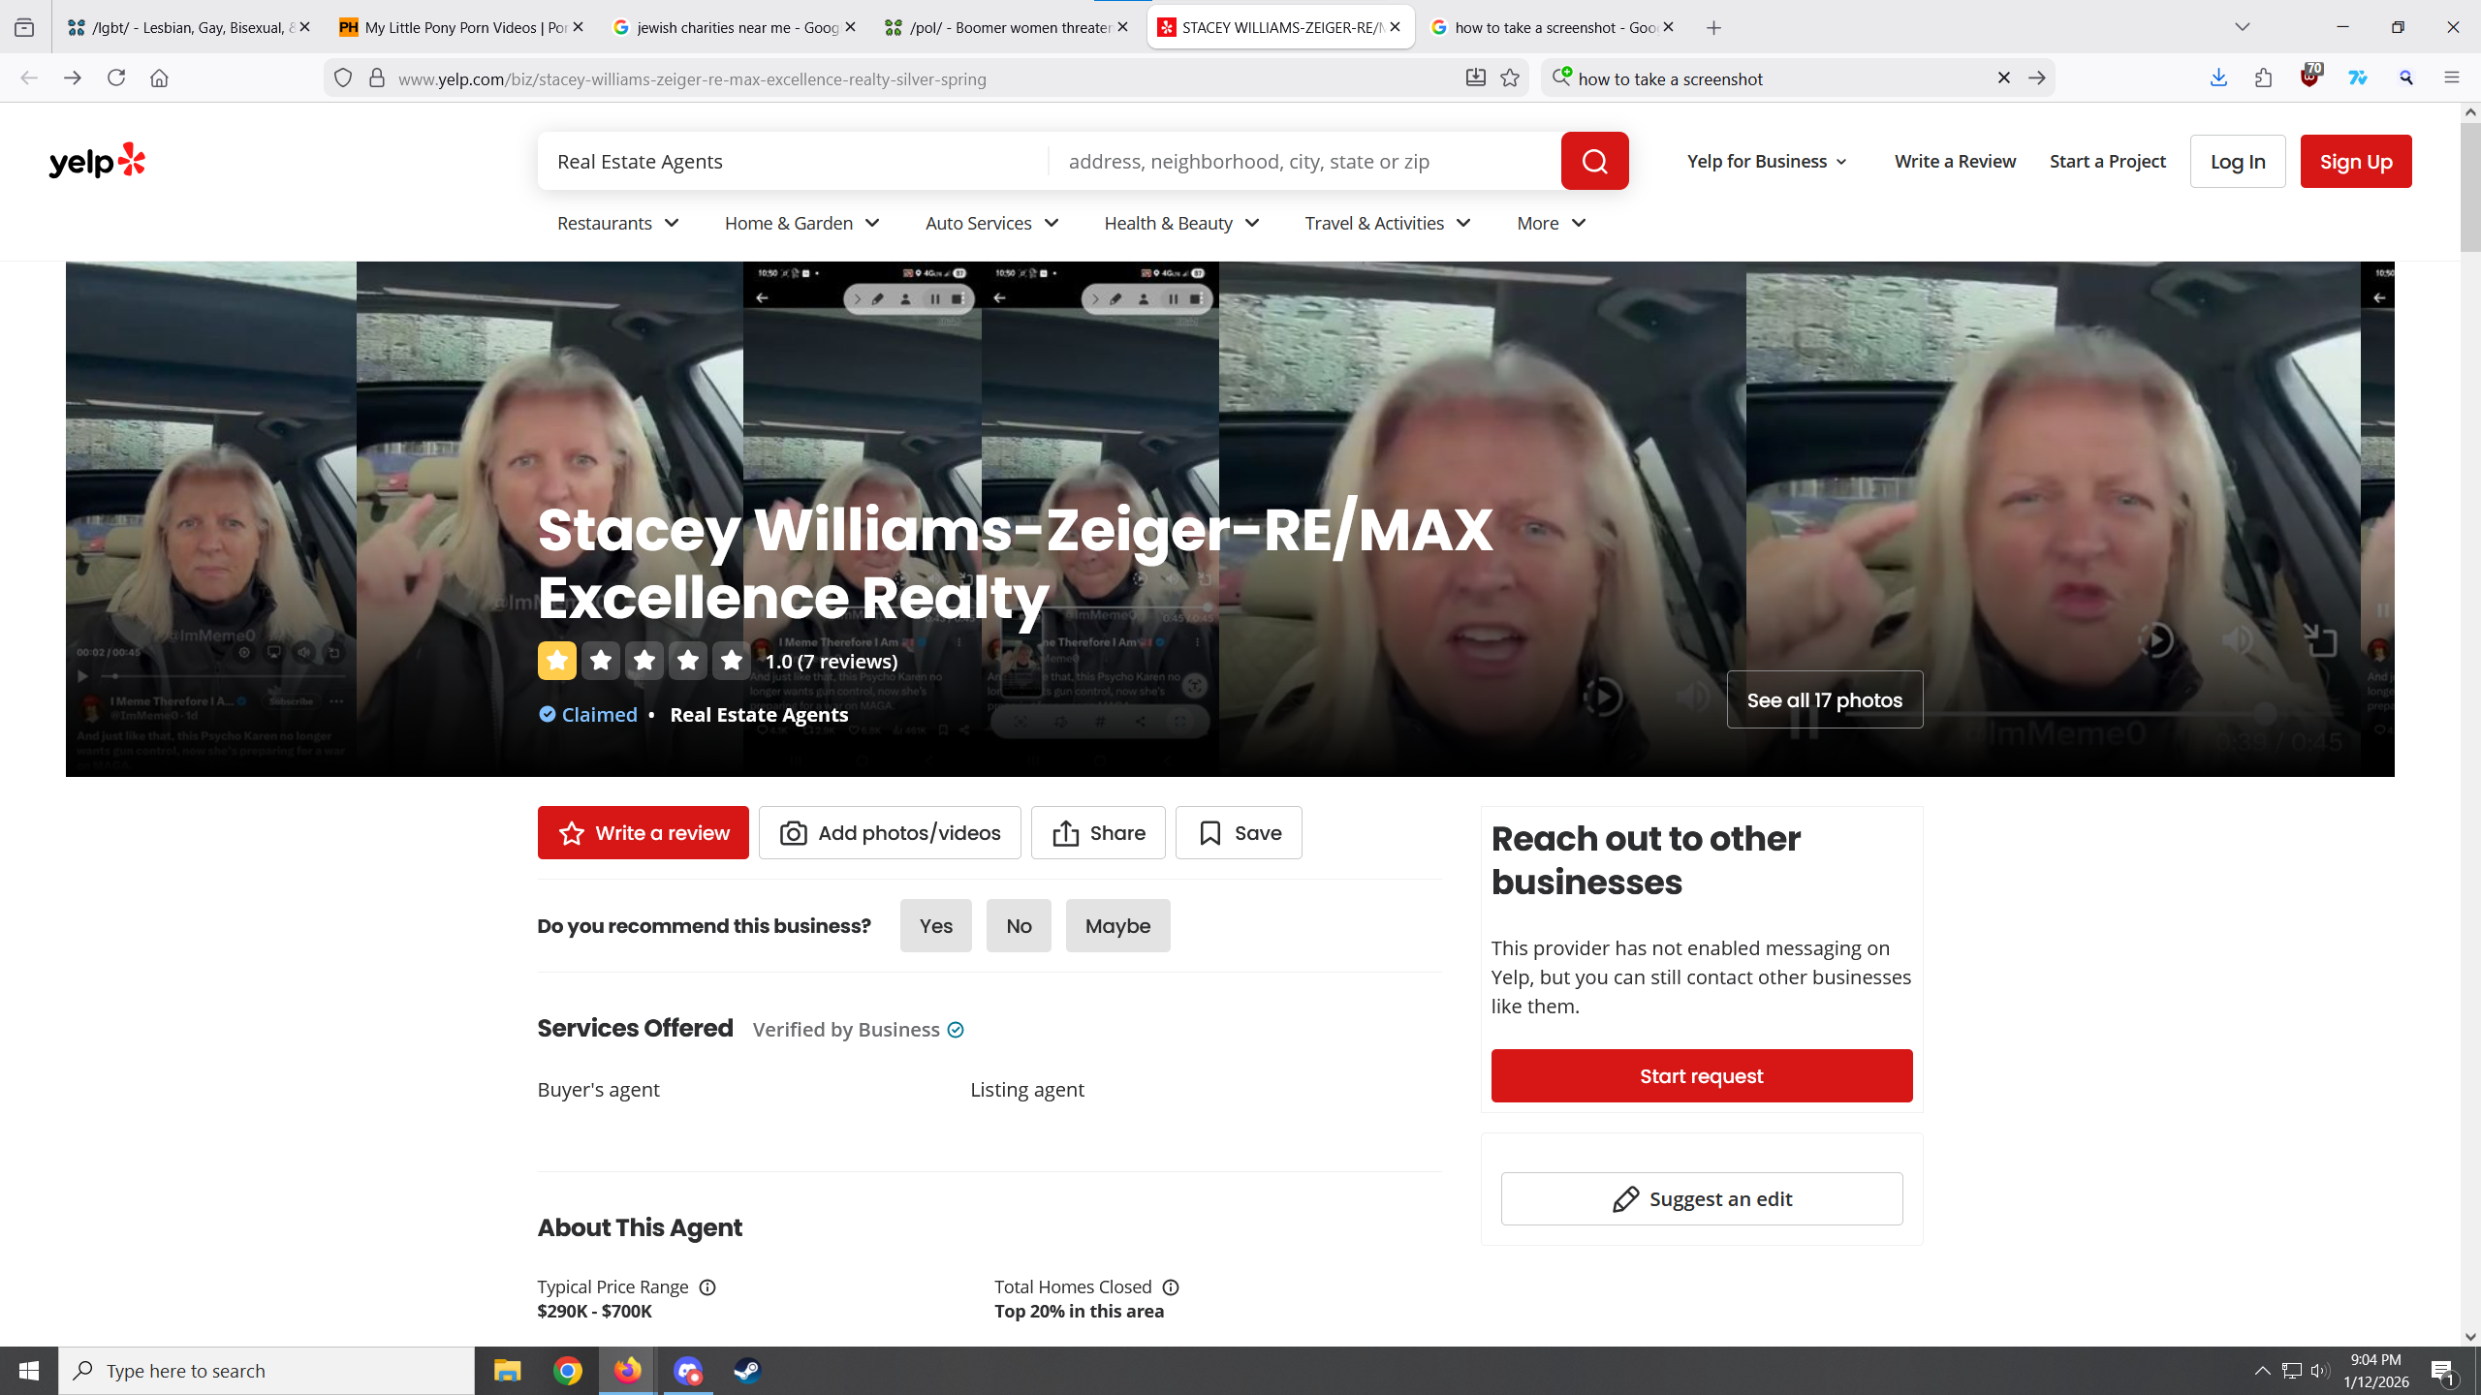
Task: Click info icon beside Typical Price Range
Action: [707, 1286]
